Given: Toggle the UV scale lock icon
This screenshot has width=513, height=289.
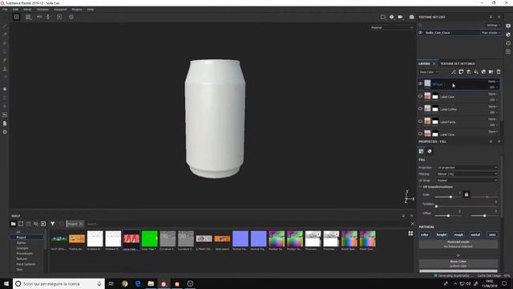Looking at the screenshot, I should pyautogui.click(x=467, y=194).
